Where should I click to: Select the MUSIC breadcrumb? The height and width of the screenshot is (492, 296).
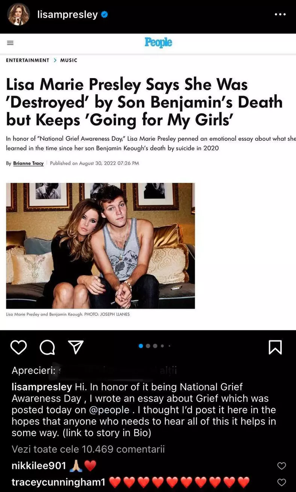click(x=69, y=60)
